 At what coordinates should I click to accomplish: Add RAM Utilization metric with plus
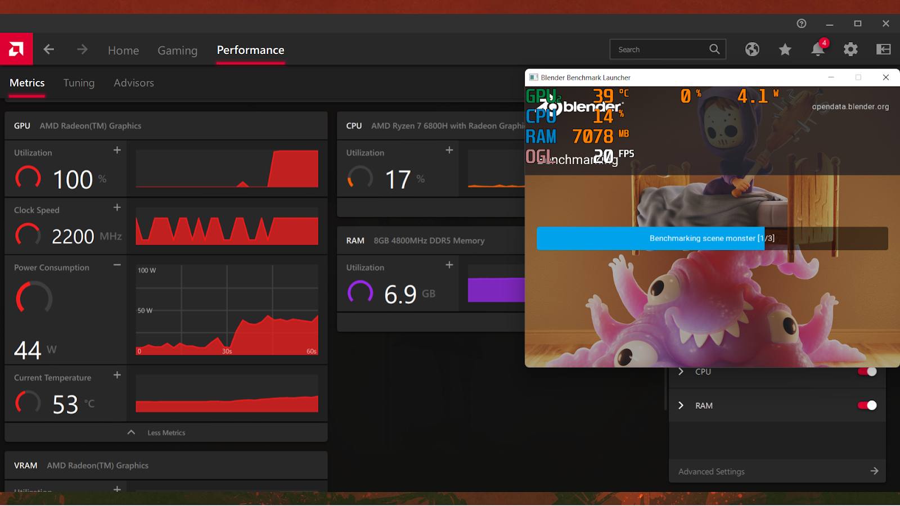[449, 265]
